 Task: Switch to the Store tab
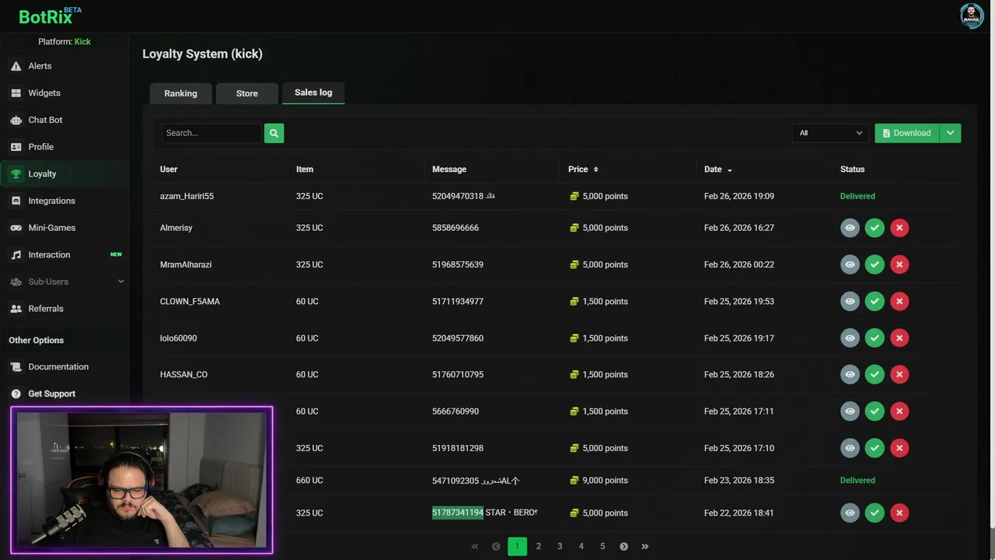pos(247,93)
